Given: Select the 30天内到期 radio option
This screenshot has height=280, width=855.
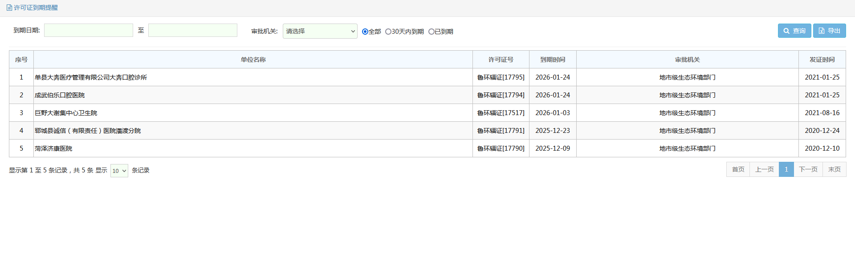Looking at the screenshot, I should click(388, 32).
